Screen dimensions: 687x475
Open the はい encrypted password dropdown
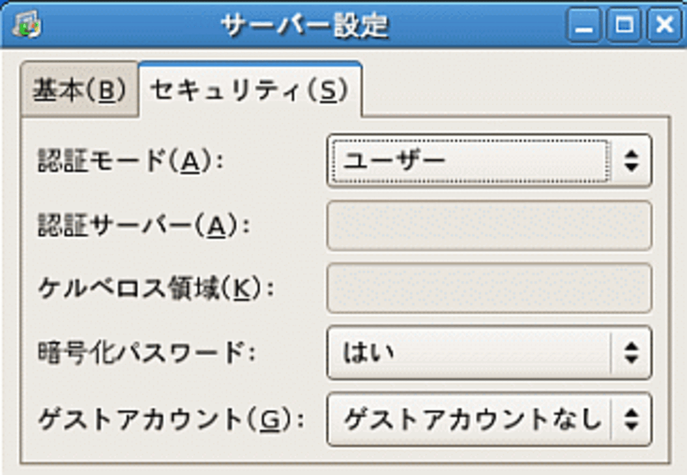[x=470, y=353]
